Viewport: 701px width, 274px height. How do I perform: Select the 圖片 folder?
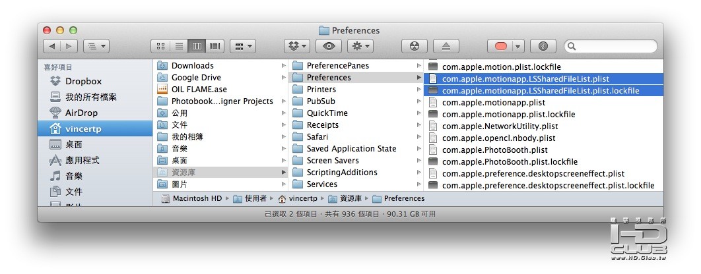click(x=221, y=184)
